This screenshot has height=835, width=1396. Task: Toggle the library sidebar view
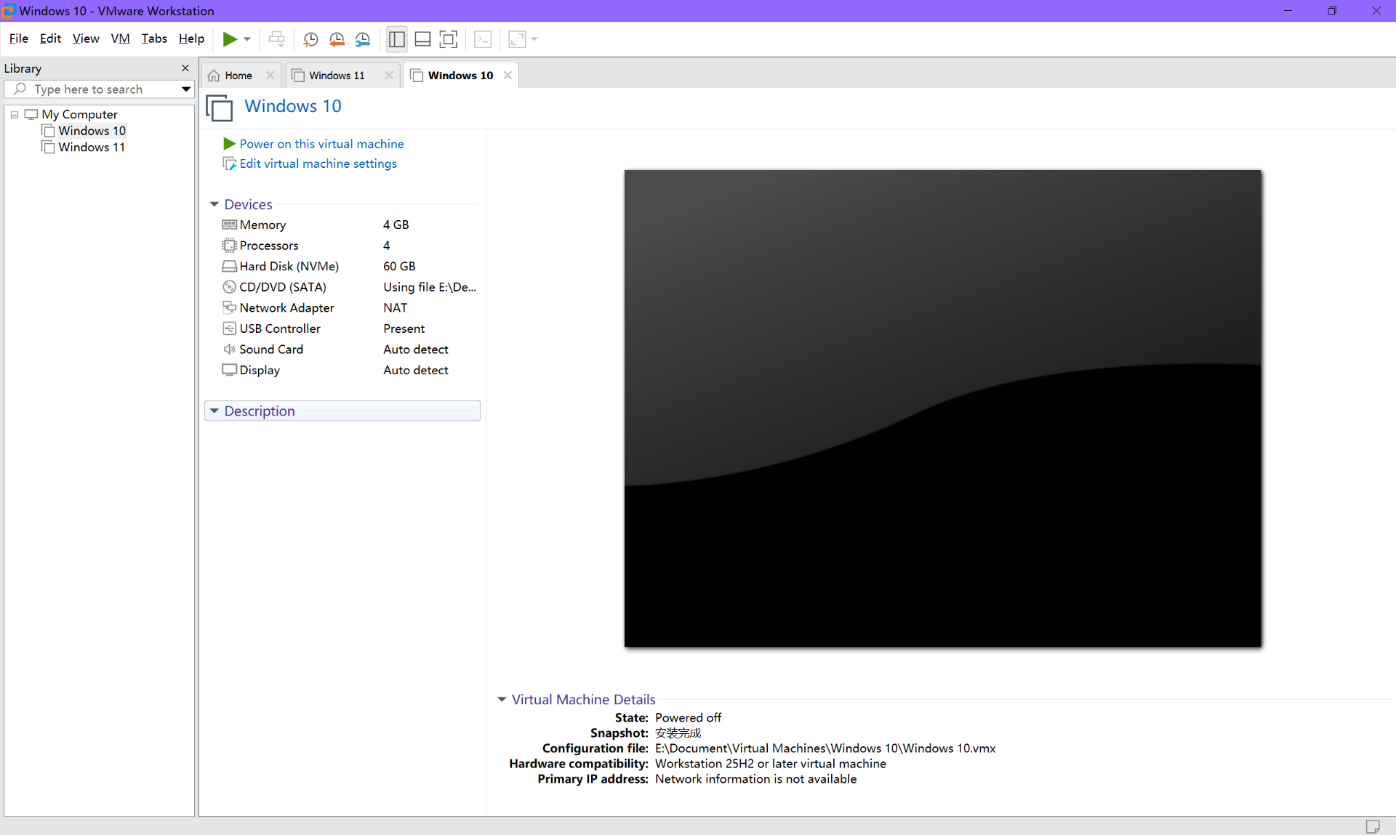396,39
